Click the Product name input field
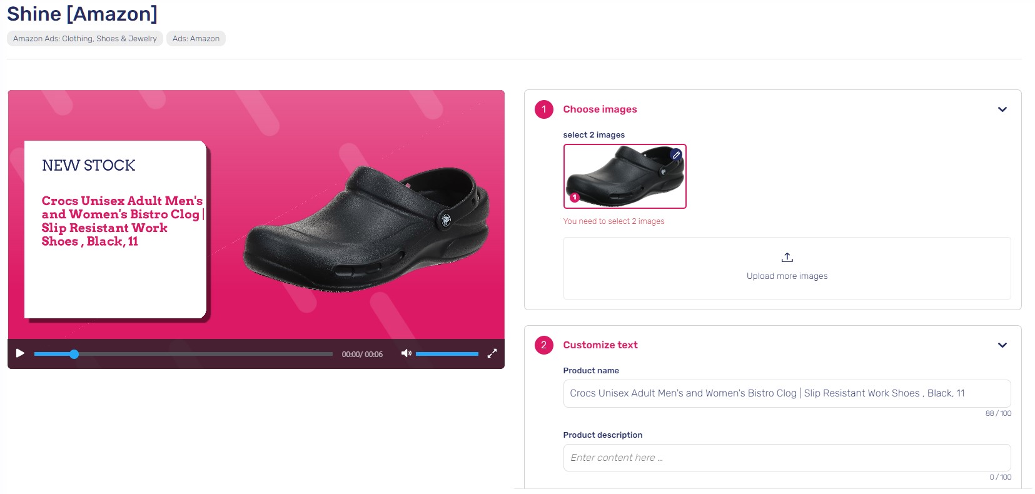This screenshot has height=494, width=1035. point(787,393)
